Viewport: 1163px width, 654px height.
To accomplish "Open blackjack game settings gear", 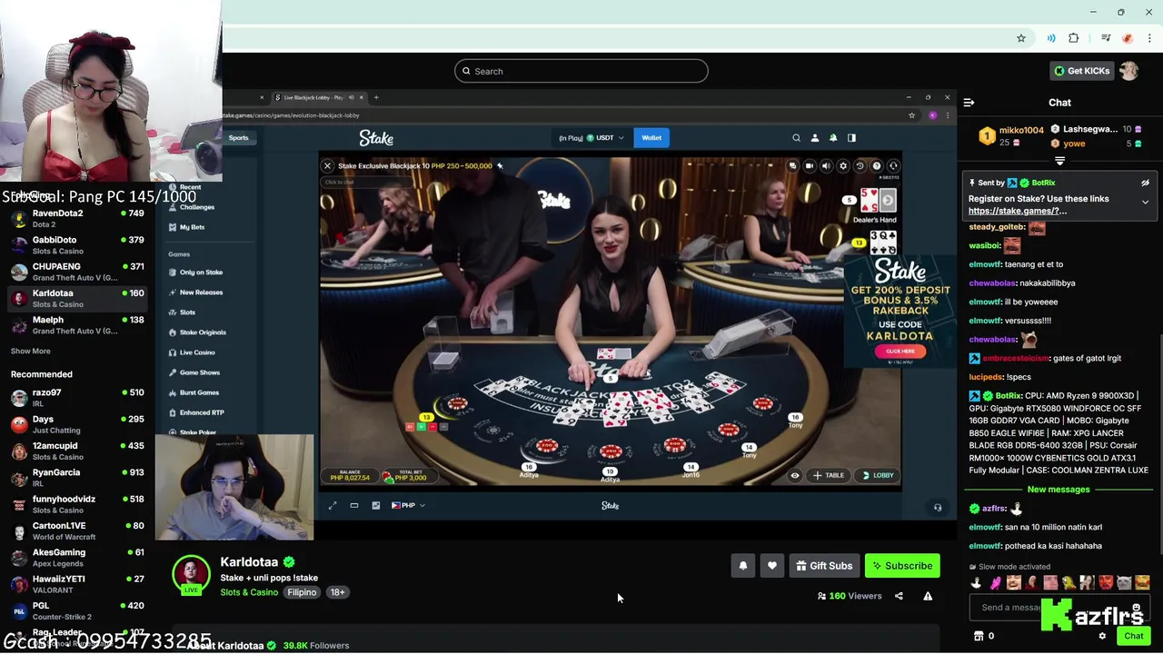I will pos(842,166).
